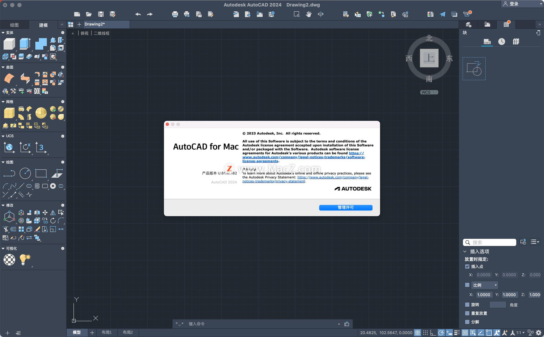544x337 pixels.
Task: Open the software license agreements link
Action: click(x=303, y=157)
